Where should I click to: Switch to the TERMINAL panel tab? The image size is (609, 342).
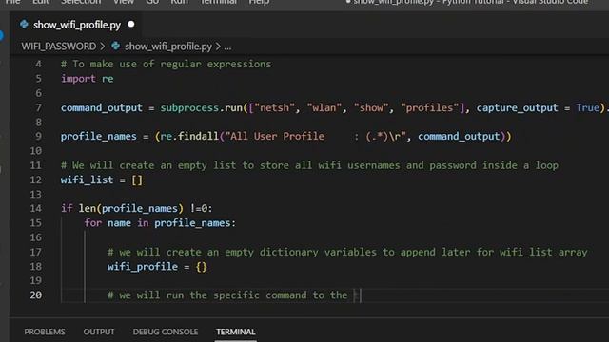point(236,332)
